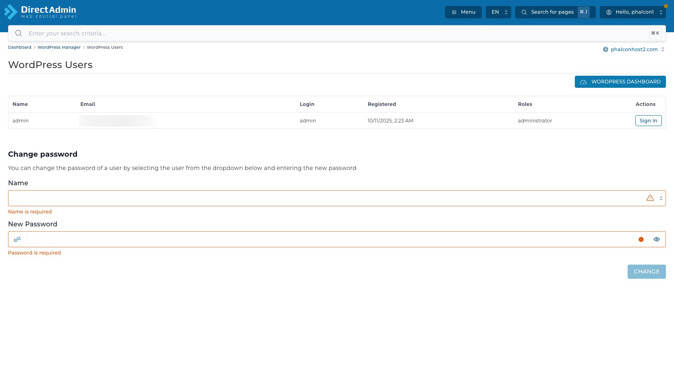Click the administrator role cell
This screenshot has width=674, height=379.
click(535, 121)
